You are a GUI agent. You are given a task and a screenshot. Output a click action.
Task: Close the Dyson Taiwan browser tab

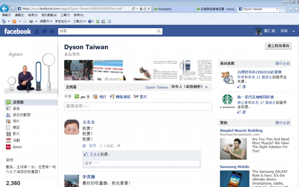277,9
